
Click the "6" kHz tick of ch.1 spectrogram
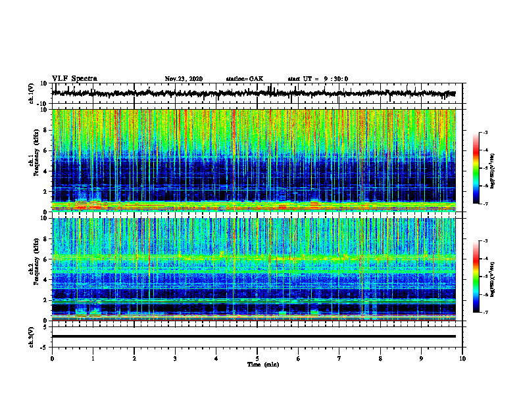click(45, 150)
